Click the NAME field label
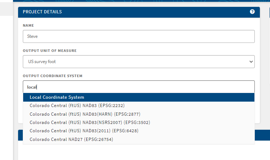This screenshot has width=270, height=160. click(28, 26)
